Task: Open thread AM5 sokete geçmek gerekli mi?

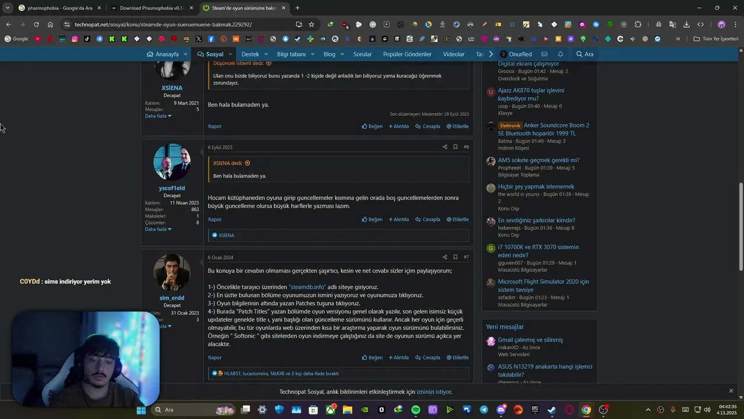Action: (538, 160)
